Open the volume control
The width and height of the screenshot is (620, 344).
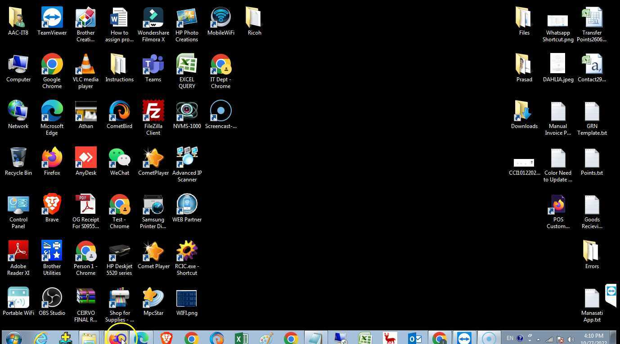tap(571, 338)
